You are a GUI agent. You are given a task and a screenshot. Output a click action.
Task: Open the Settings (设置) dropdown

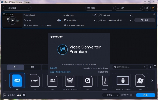pyautogui.click(x=129, y=8)
